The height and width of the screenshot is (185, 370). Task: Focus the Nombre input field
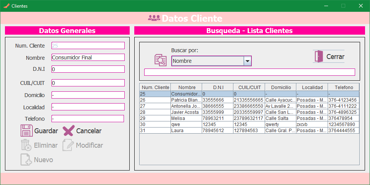pyautogui.click(x=88, y=57)
